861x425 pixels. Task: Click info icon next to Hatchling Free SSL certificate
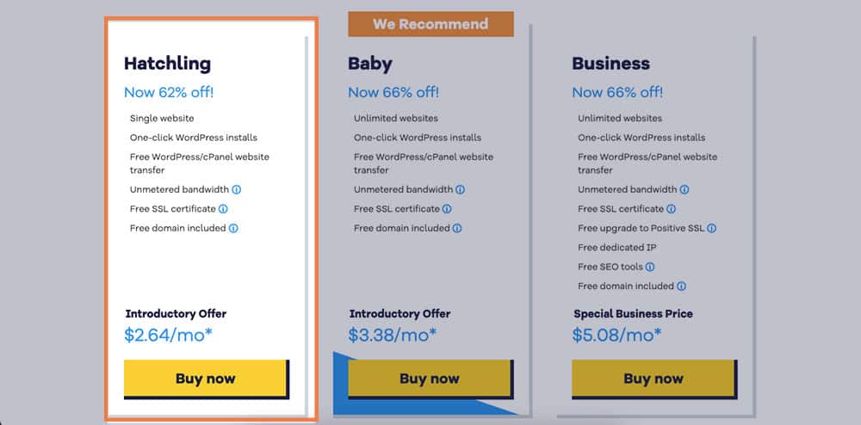click(x=223, y=209)
